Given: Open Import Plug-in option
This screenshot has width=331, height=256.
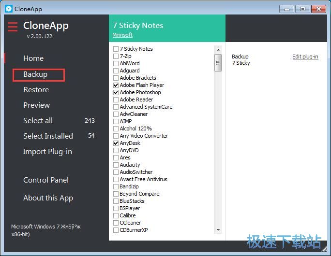Looking at the screenshot, I should [47, 152].
